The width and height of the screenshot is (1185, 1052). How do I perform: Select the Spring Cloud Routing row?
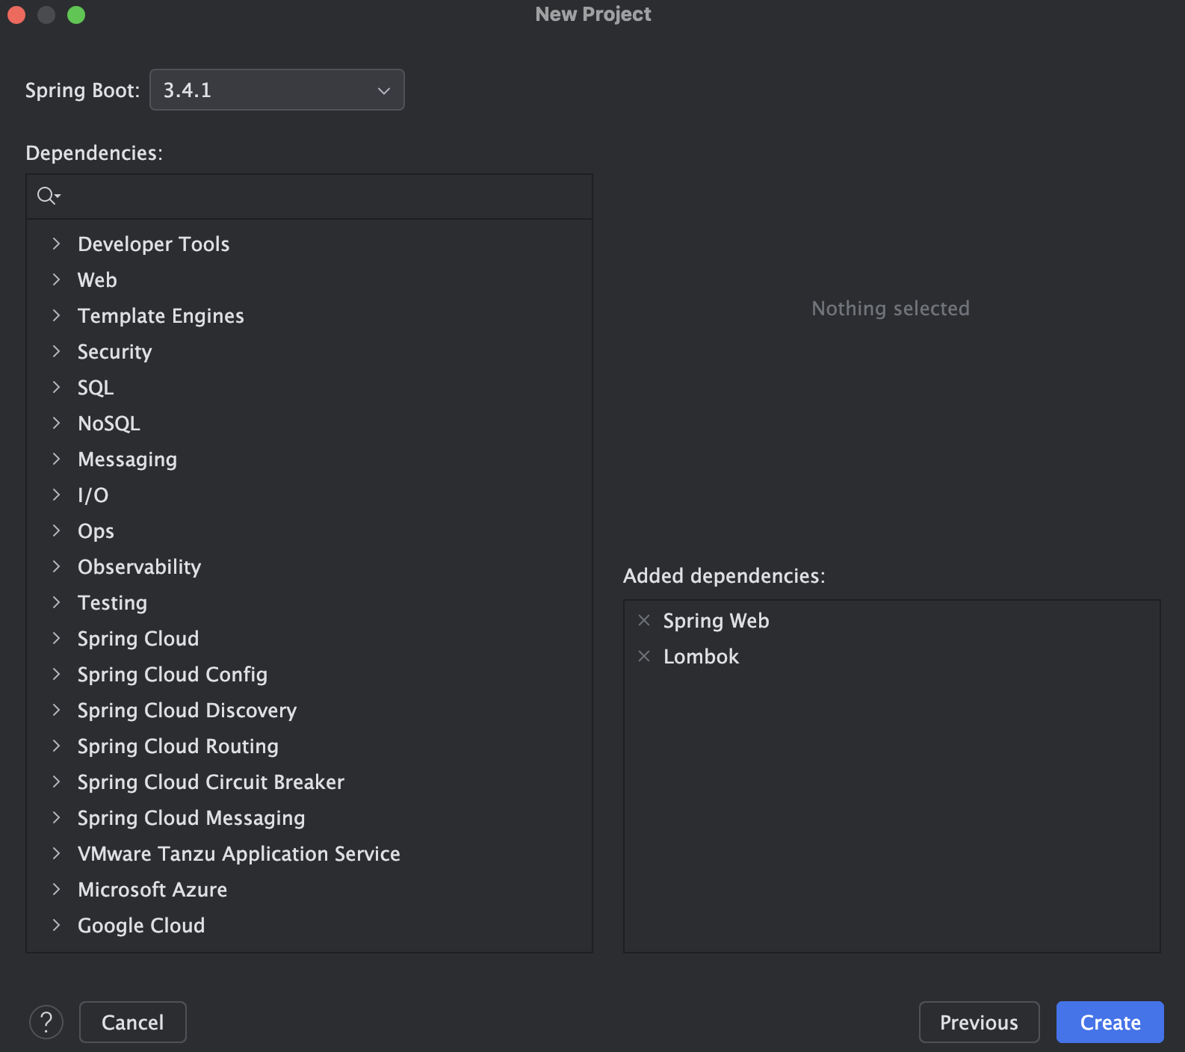(x=309, y=746)
